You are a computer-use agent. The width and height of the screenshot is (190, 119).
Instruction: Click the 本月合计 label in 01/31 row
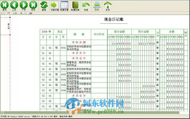79,58
